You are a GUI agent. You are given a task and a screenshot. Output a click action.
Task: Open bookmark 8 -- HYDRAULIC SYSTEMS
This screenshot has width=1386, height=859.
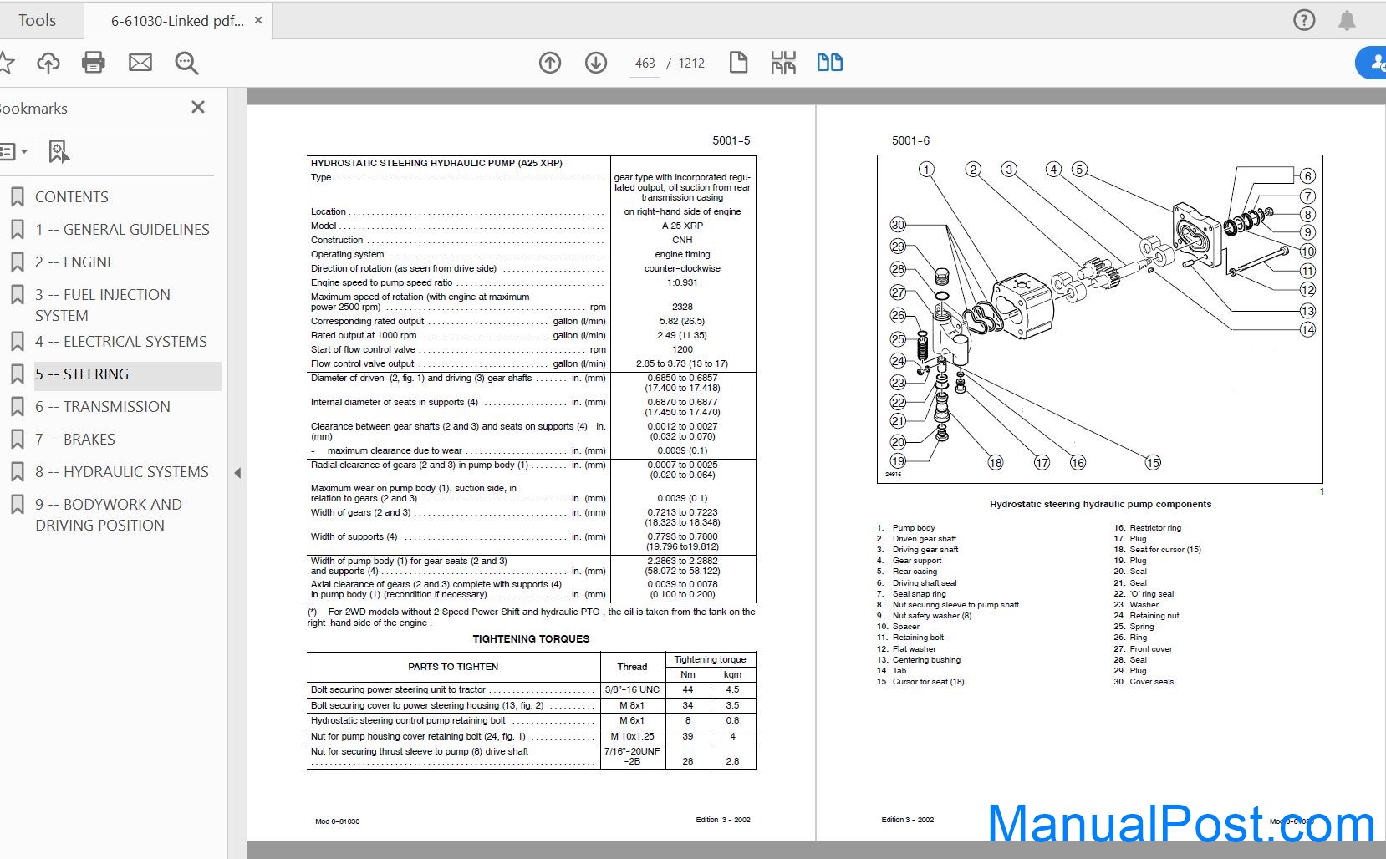pyautogui.click(x=122, y=472)
